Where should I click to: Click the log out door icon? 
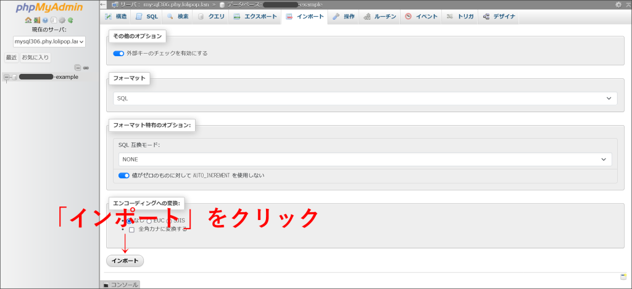point(36,20)
